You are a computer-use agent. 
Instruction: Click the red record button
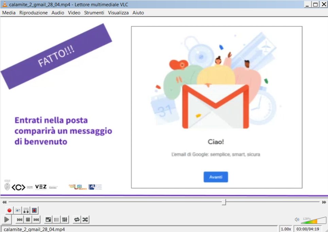[9, 210]
